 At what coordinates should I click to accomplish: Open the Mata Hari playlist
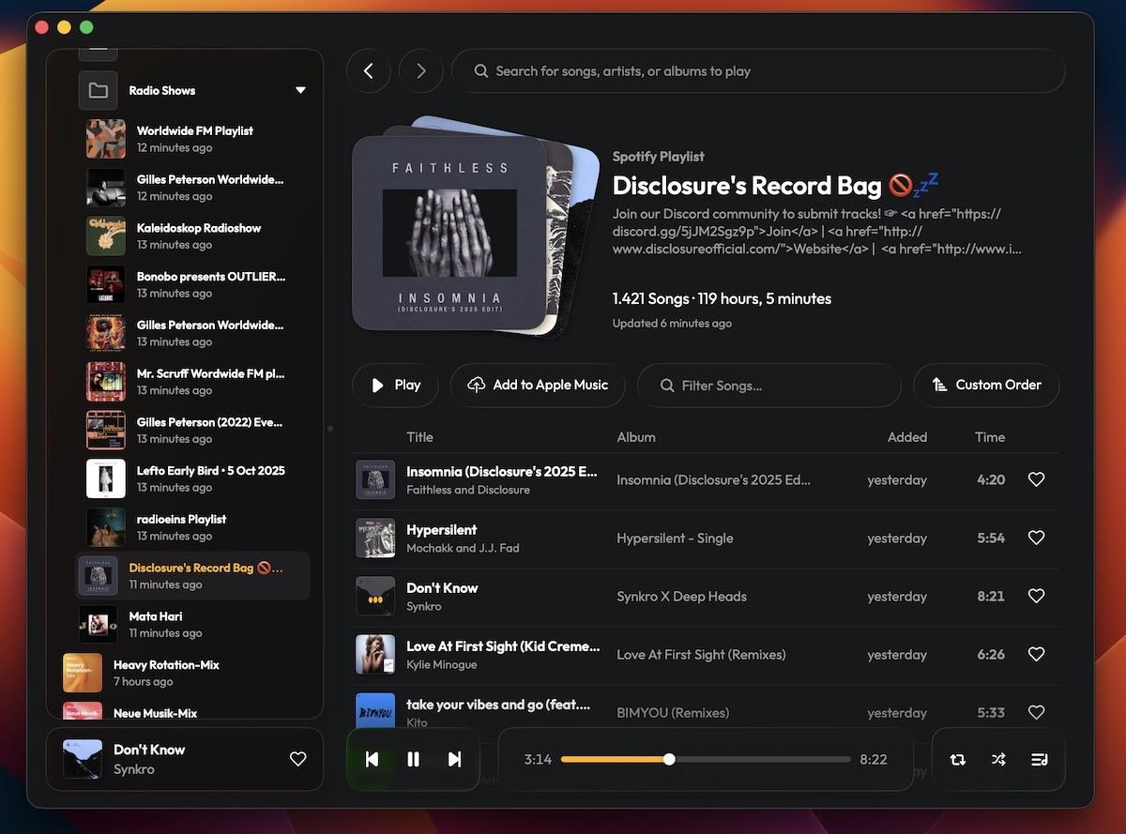pyautogui.click(x=192, y=625)
